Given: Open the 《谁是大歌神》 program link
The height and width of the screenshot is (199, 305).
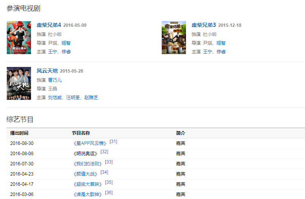Looking at the screenshot, I should tap(87, 194).
